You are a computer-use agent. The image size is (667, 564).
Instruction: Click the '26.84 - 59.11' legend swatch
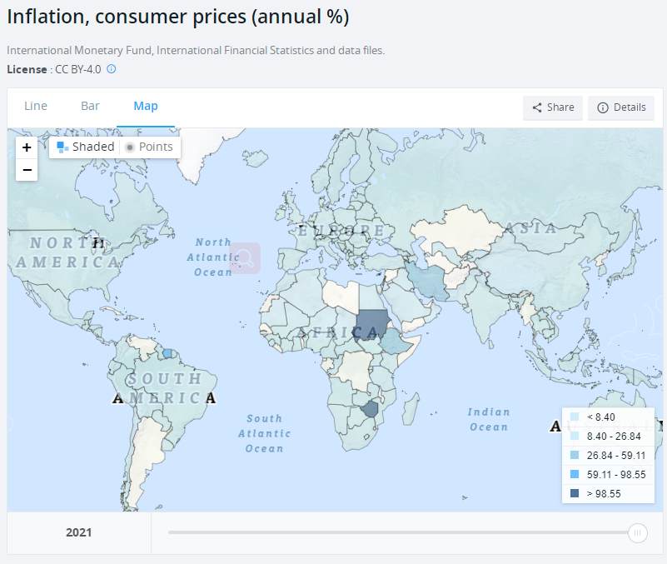[575, 455]
